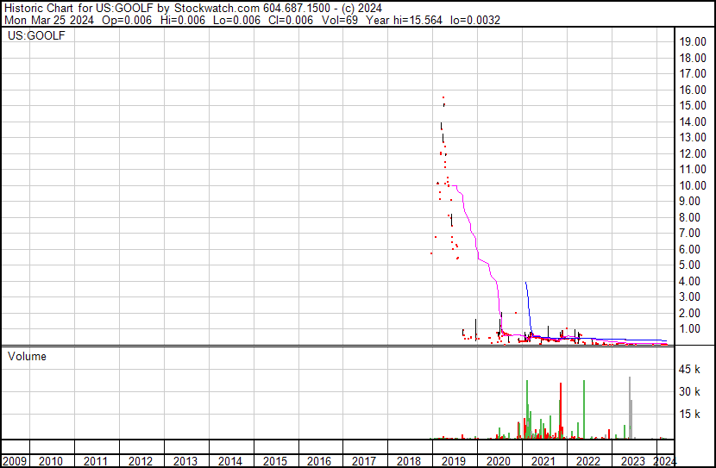Image resolution: width=716 pixels, height=468 pixels.
Task: Click the 2024 year label on time axis
Action: point(664,461)
